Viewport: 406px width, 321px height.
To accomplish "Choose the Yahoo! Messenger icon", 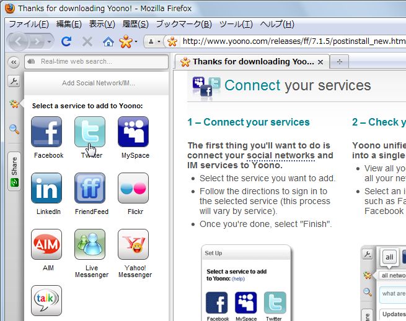I will [133, 244].
